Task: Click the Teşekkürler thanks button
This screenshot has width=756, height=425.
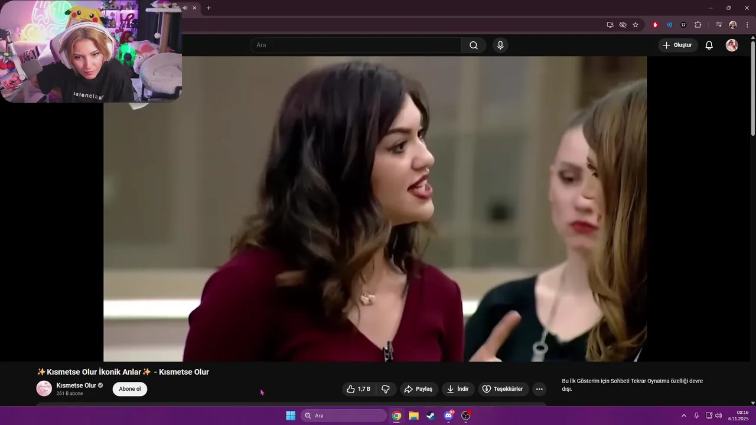Action: [503, 389]
